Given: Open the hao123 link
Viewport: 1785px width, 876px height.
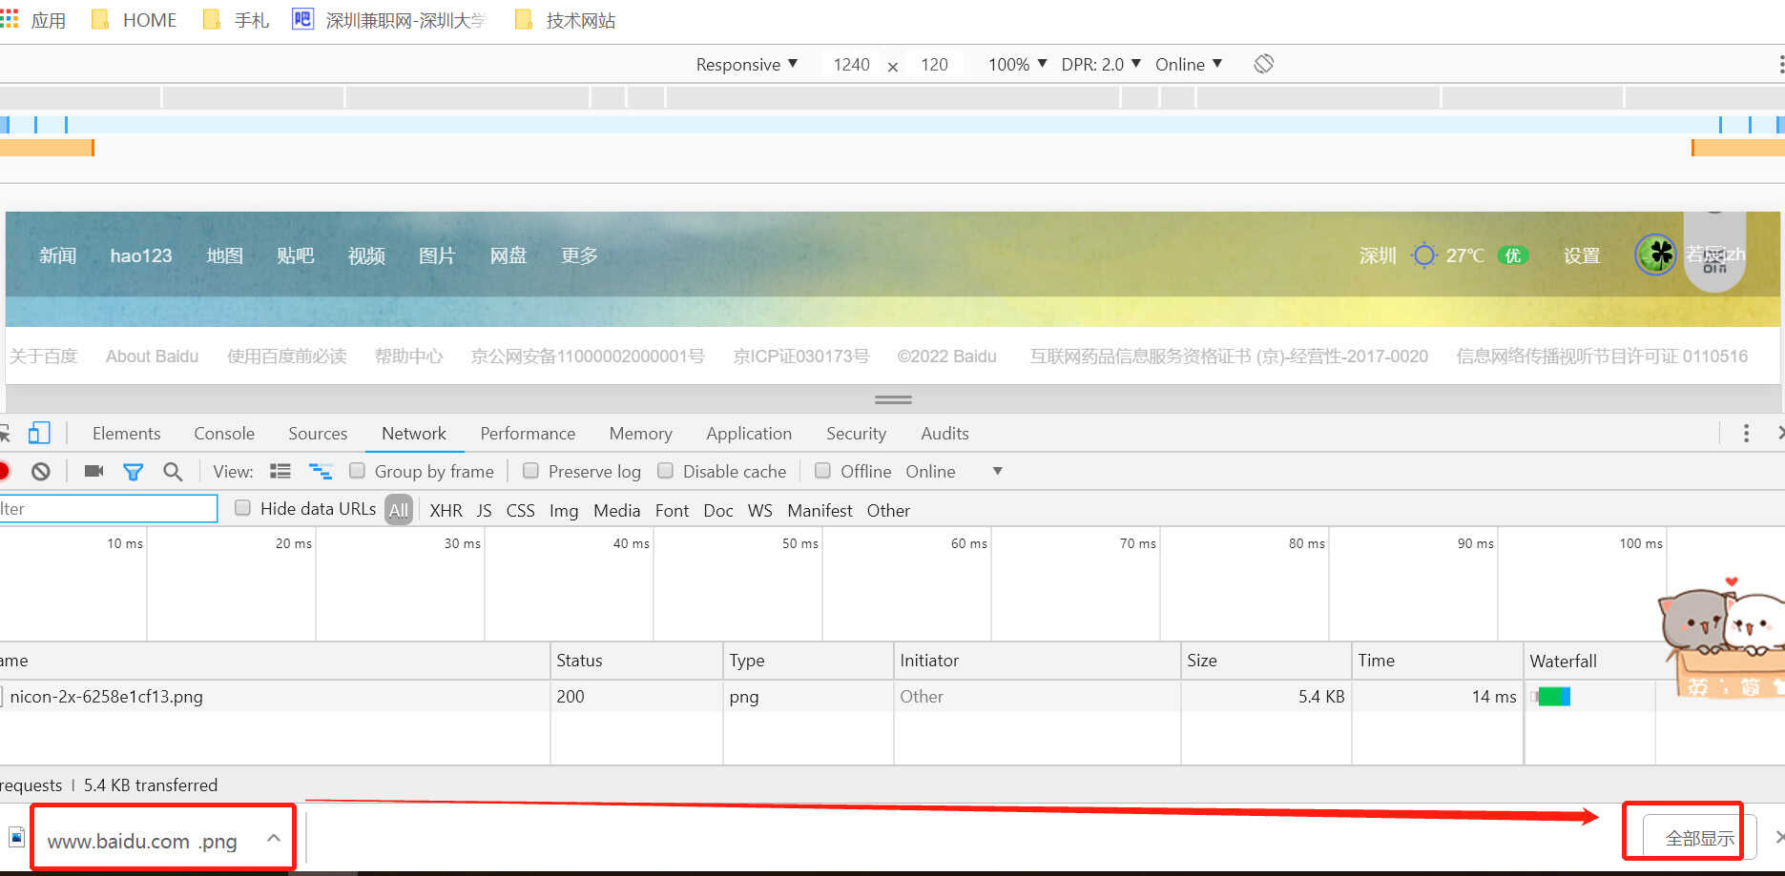Looking at the screenshot, I should coord(141,255).
